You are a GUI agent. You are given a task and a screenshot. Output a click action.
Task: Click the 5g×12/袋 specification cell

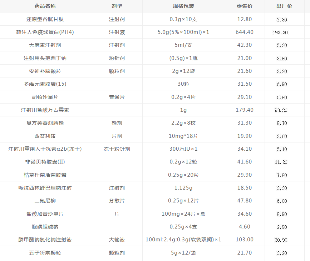[x=183, y=253]
